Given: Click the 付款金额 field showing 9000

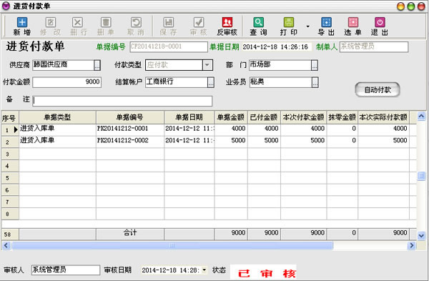Looking at the screenshot, I should (67, 82).
